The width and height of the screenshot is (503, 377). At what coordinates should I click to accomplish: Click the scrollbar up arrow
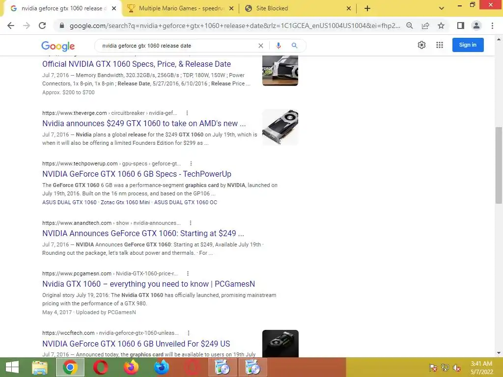click(x=499, y=39)
